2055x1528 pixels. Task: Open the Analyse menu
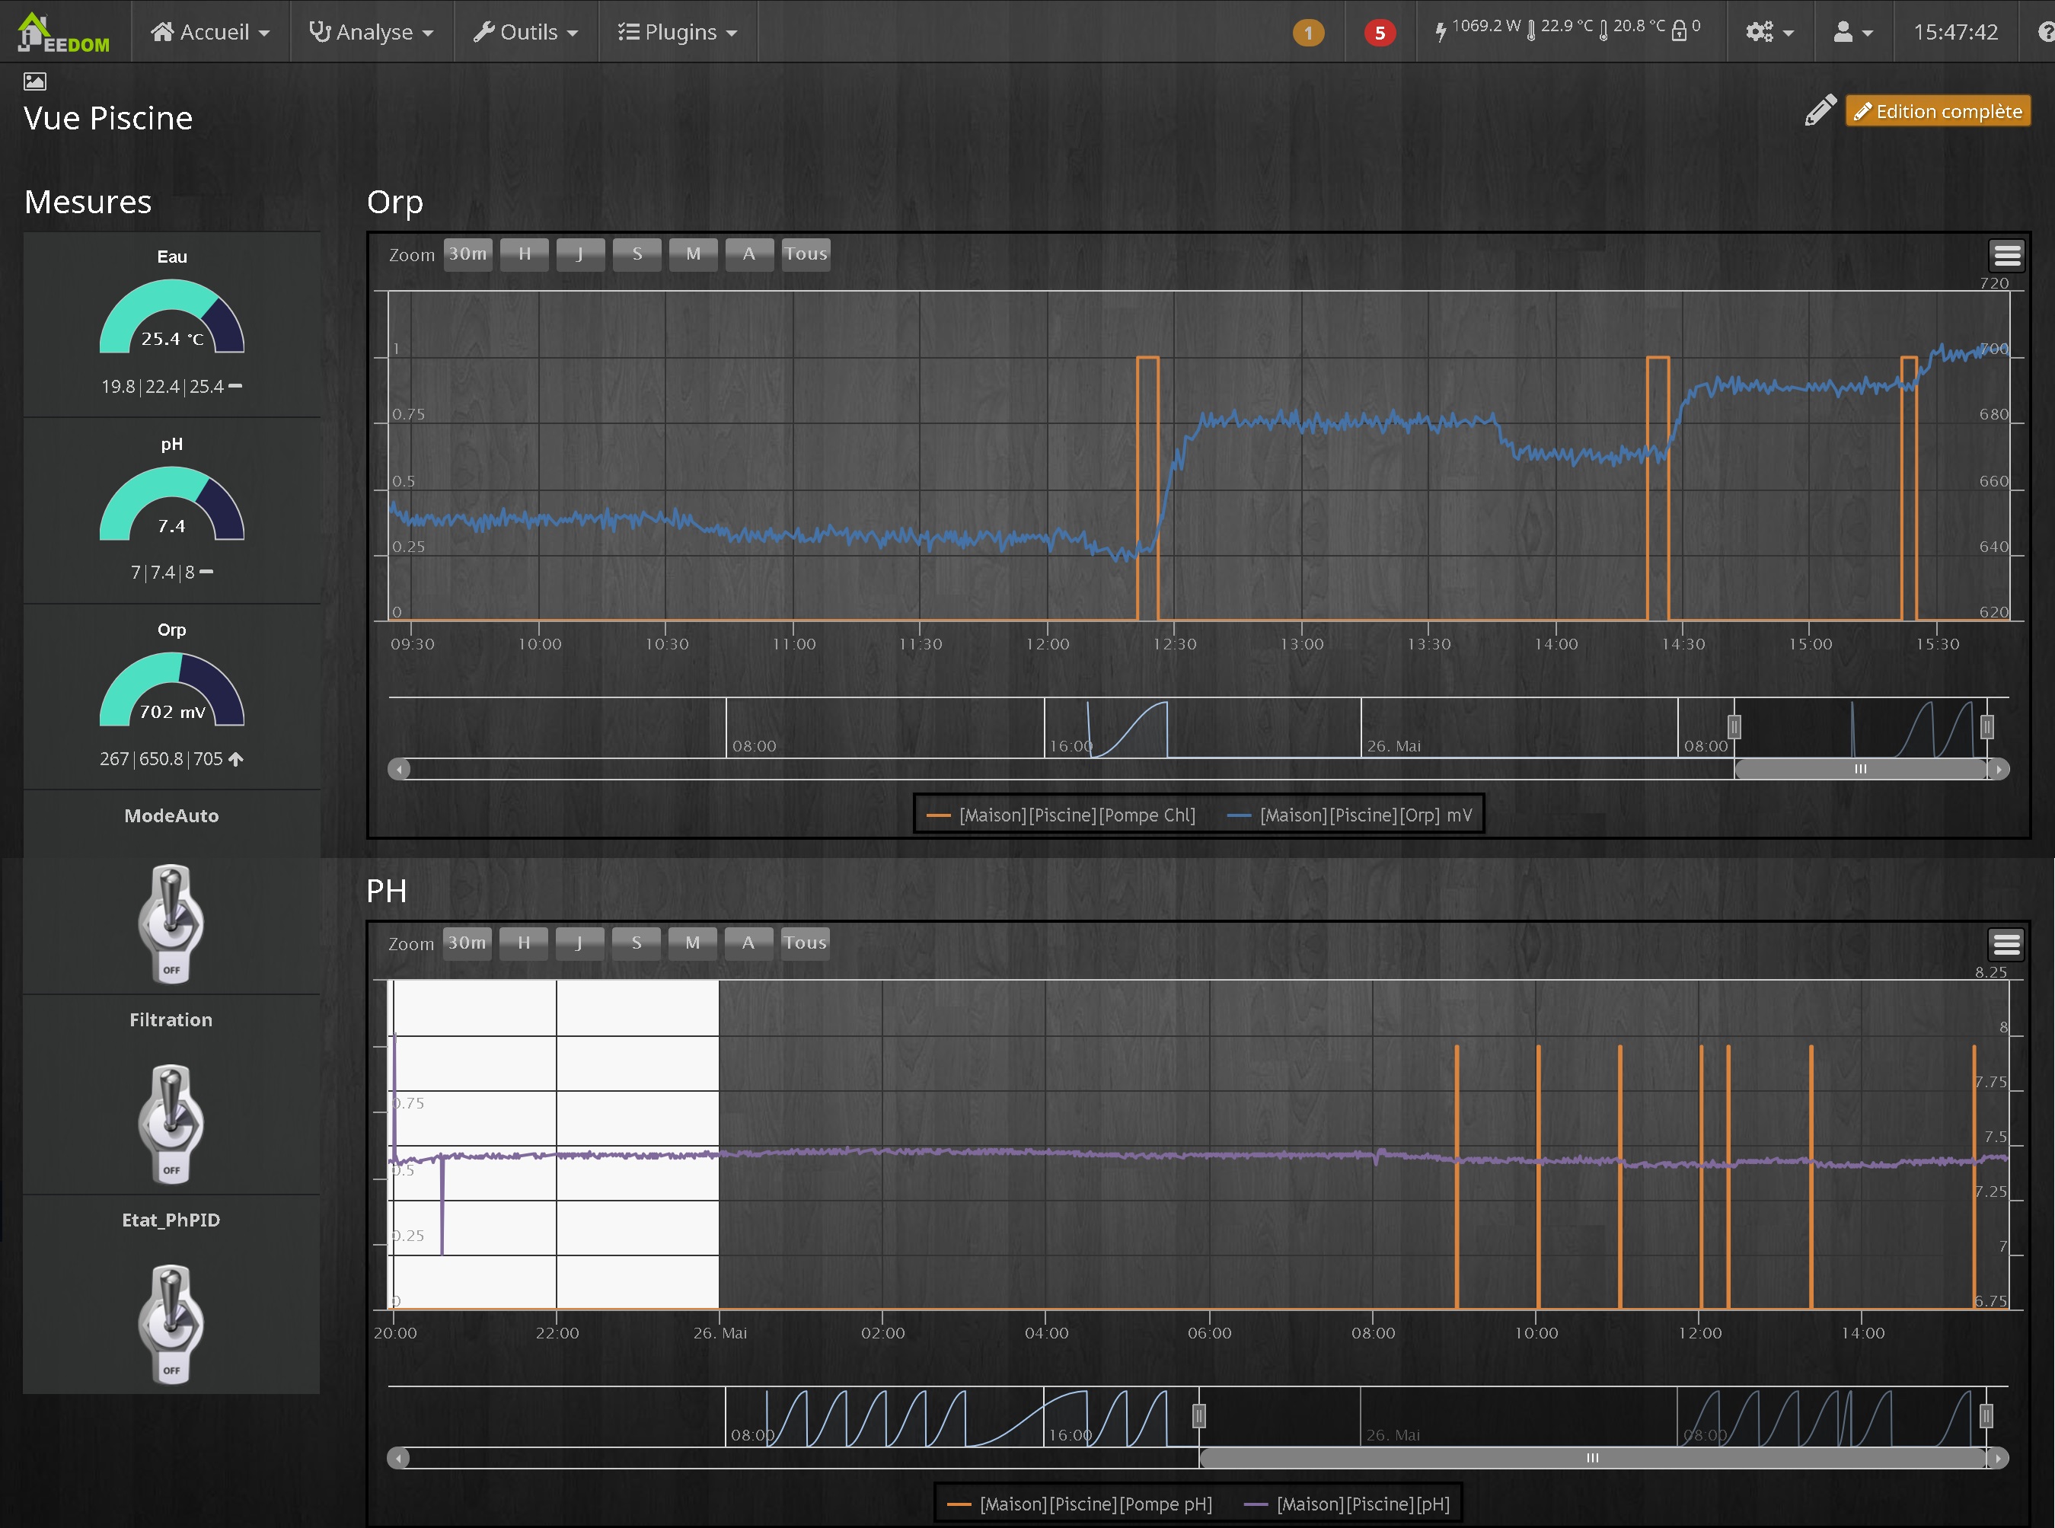point(372,33)
